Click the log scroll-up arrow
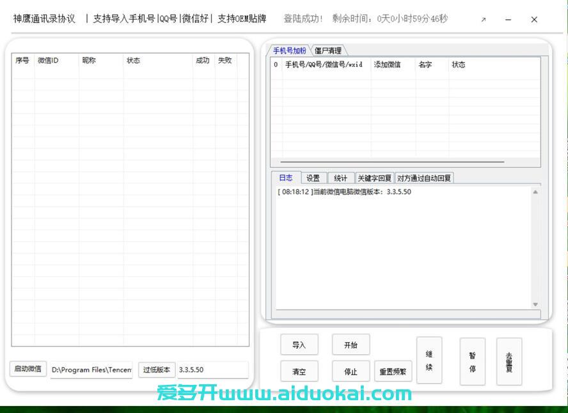 pos(535,192)
